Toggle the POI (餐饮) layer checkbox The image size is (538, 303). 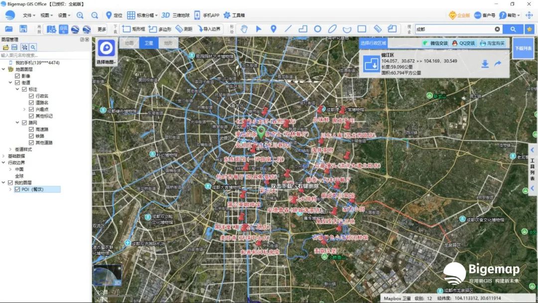(x=17, y=189)
